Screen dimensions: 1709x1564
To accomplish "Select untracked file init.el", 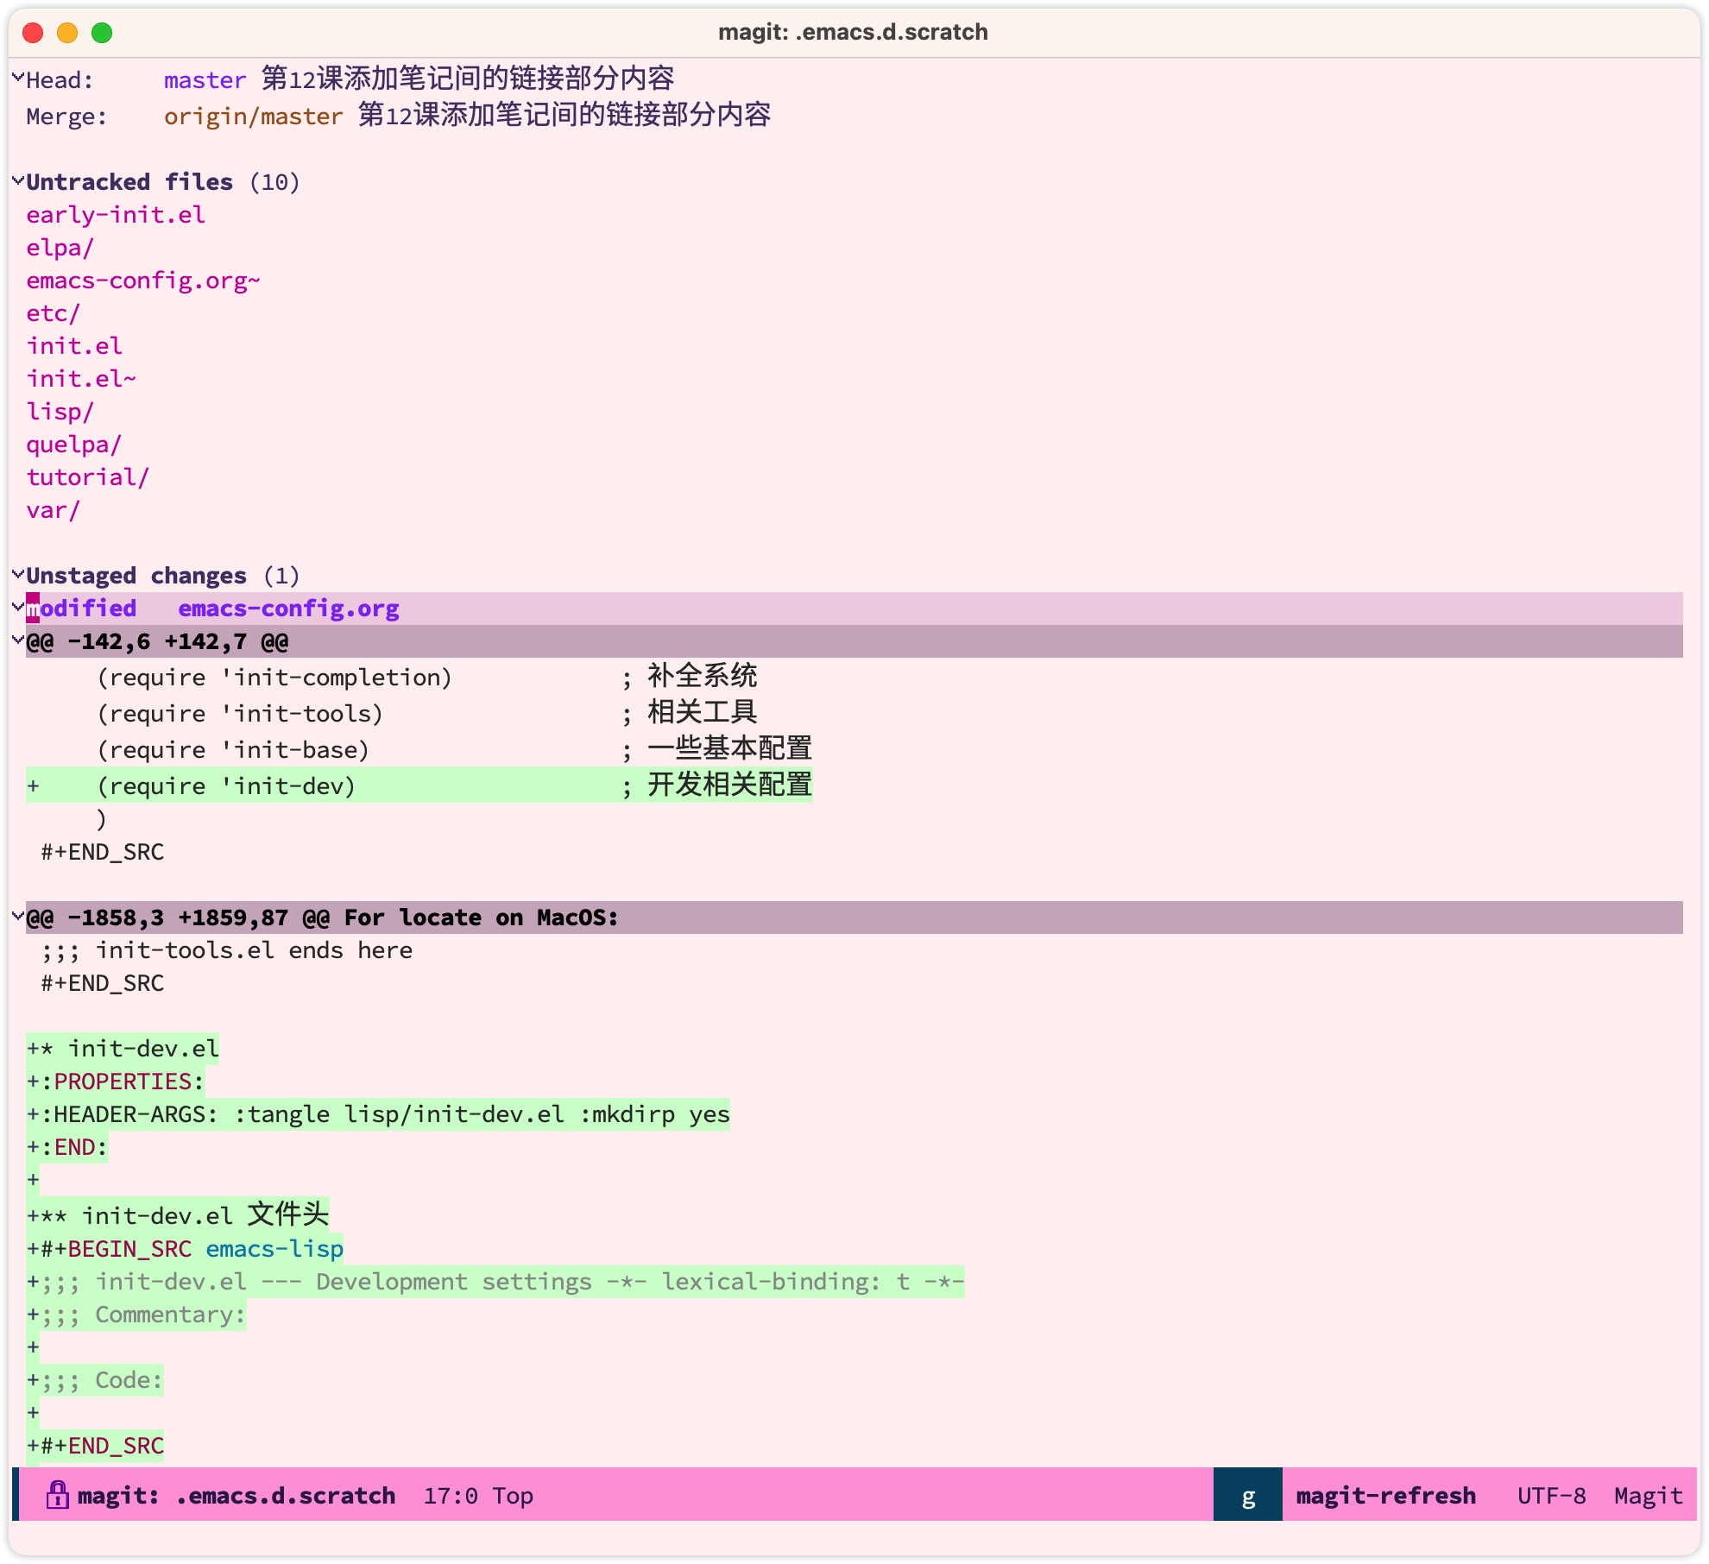I will [x=74, y=346].
